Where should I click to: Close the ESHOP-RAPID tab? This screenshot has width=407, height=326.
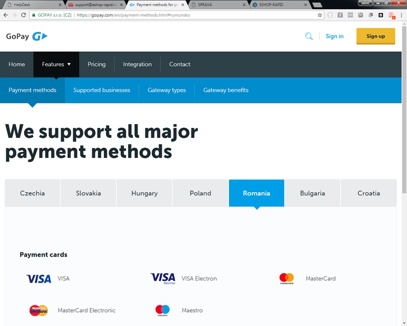tap(306, 5)
